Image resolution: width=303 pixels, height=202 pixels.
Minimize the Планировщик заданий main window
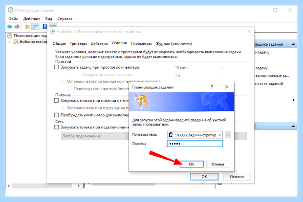click(x=260, y=10)
